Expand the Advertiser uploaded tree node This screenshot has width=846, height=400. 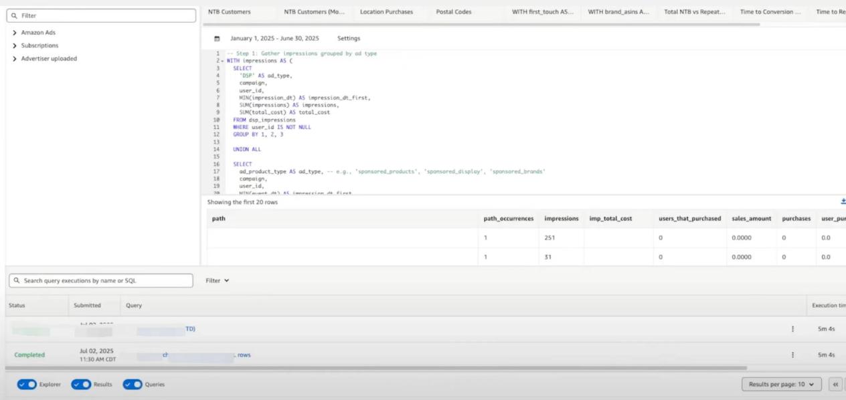tap(15, 59)
